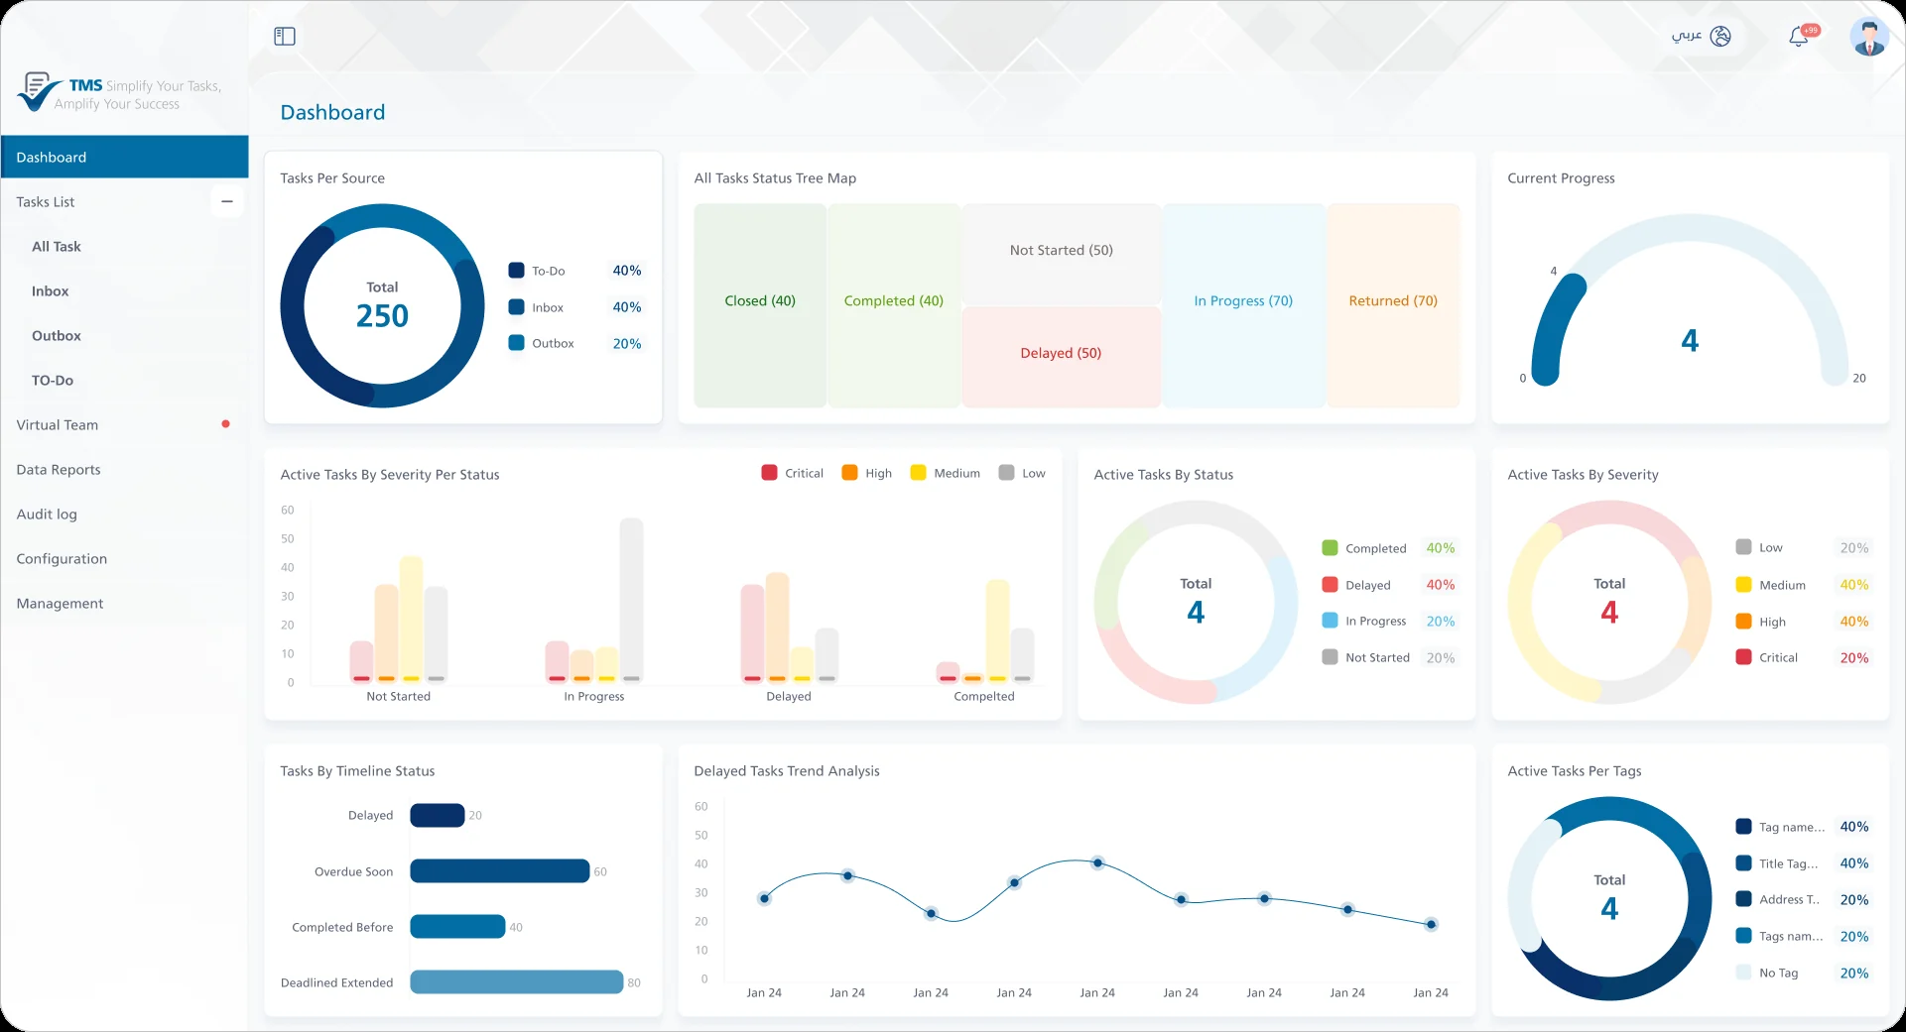
Task: Click the Deadlined Extended timeline bar
Action: 517,982
